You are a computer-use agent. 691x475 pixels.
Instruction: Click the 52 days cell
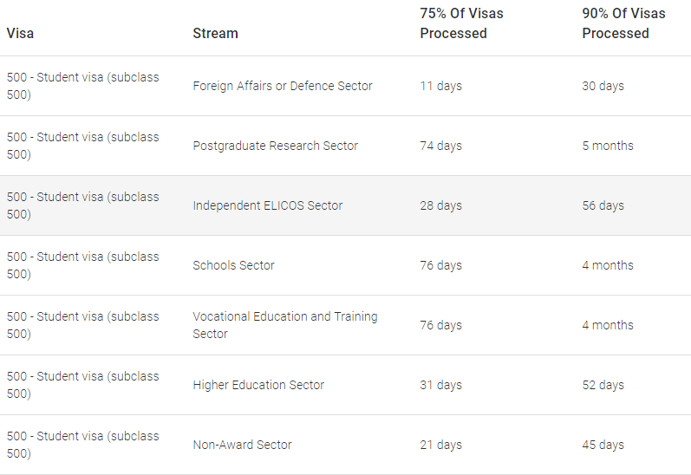[603, 385]
